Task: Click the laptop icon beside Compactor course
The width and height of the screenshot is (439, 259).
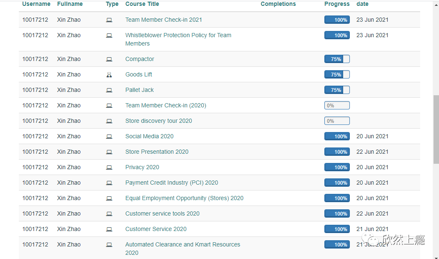Action: pos(109,59)
